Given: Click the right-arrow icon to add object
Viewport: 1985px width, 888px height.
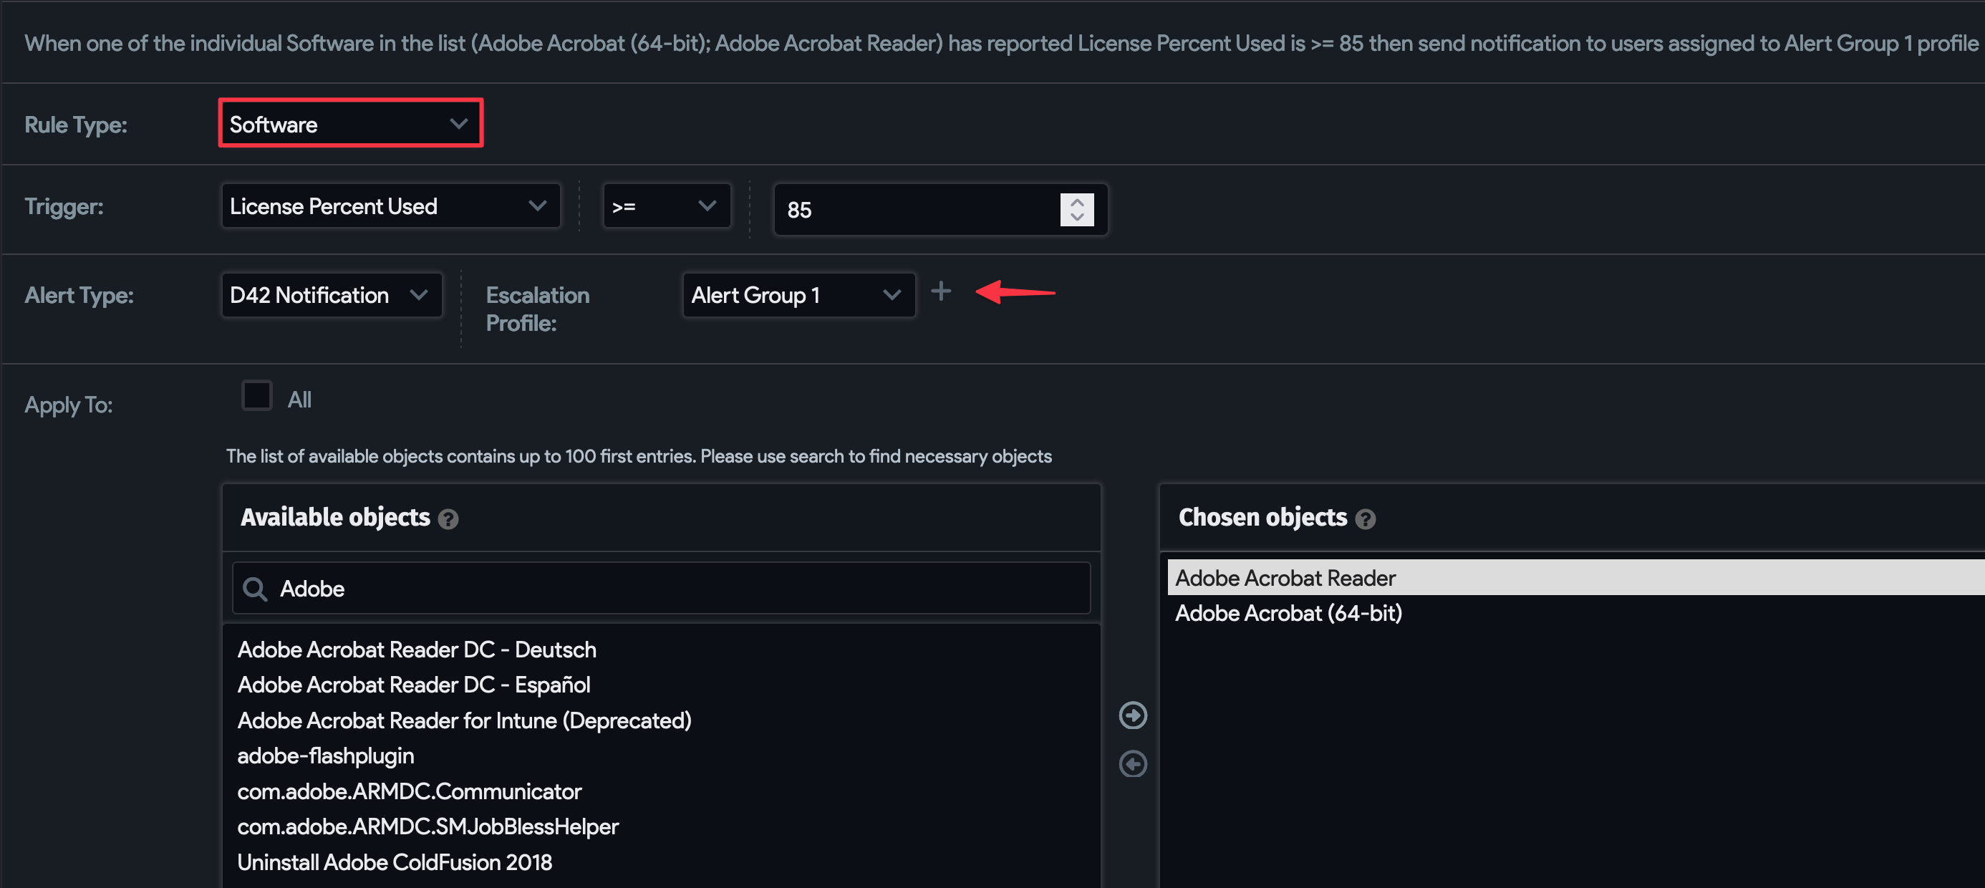Looking at the screenshot, I should click(1133, 715).
